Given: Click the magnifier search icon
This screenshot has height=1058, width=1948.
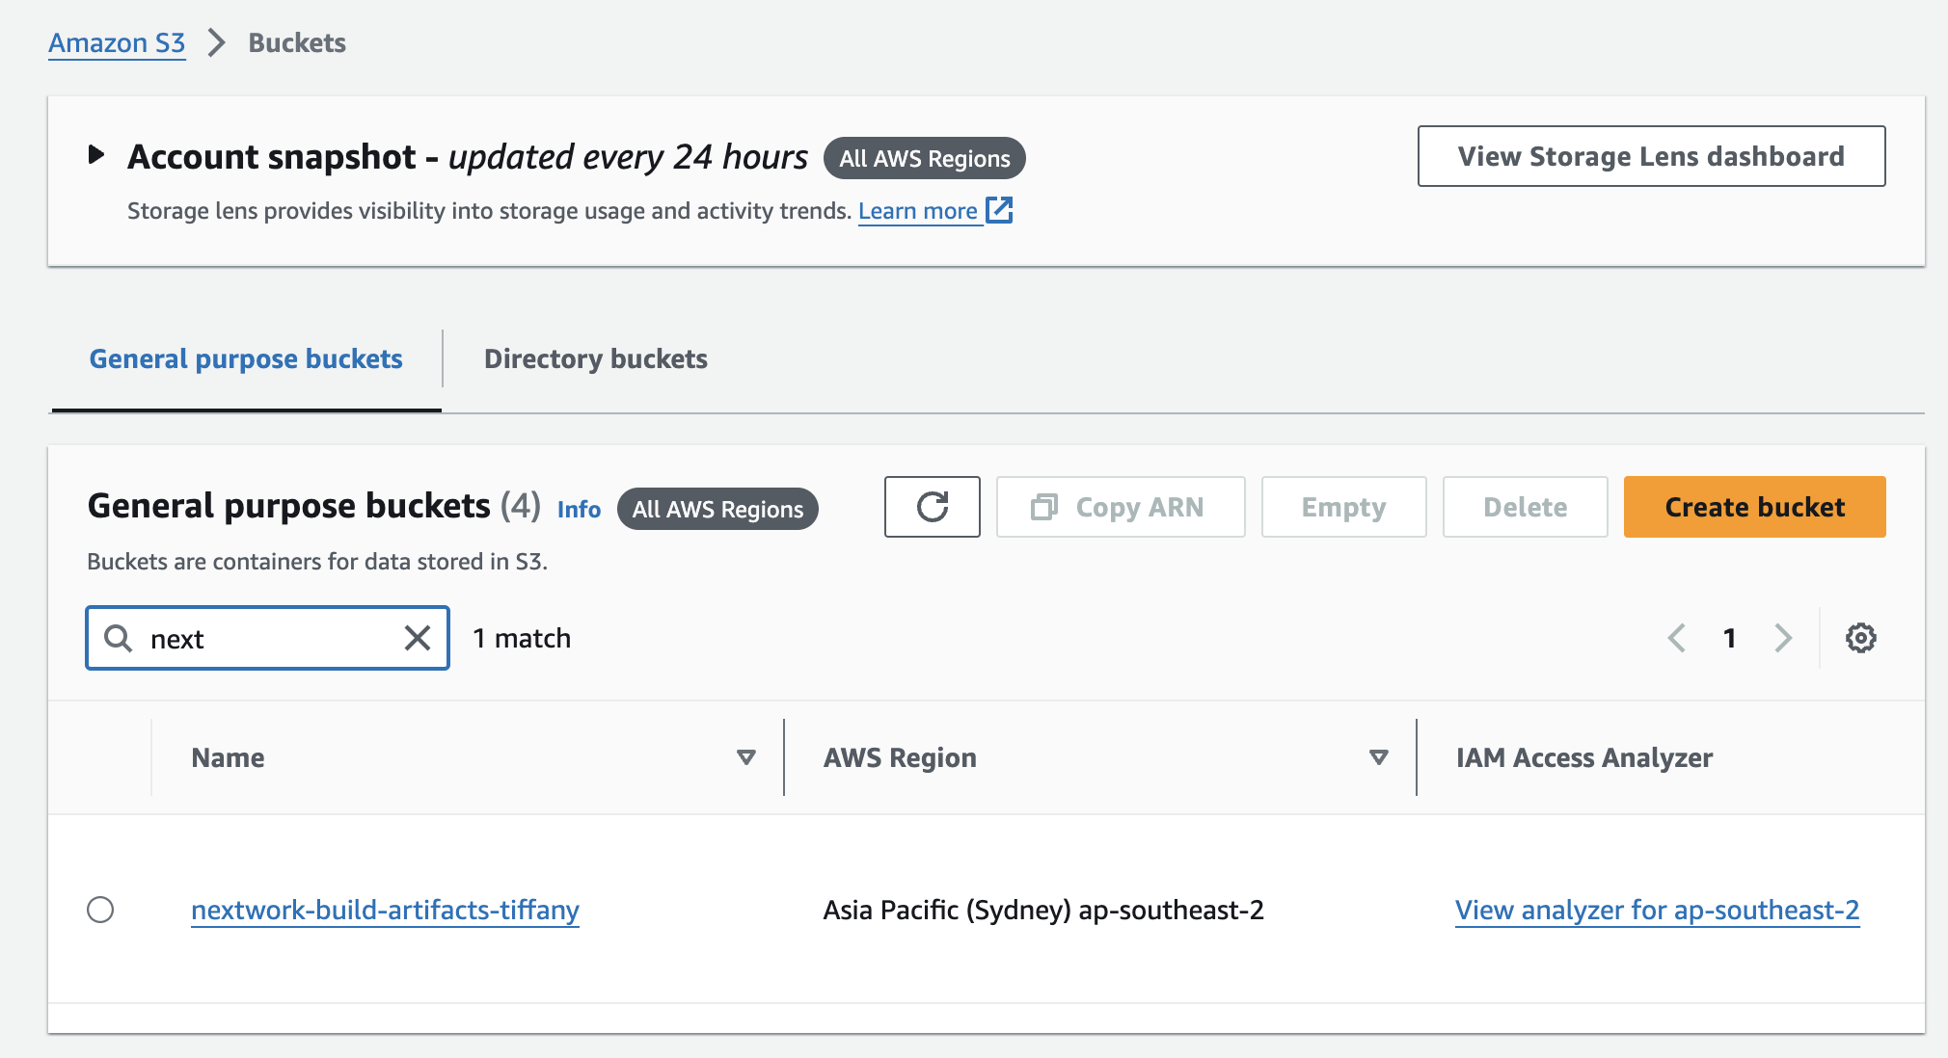Looking at the screenshot, I should click(119, 638).
